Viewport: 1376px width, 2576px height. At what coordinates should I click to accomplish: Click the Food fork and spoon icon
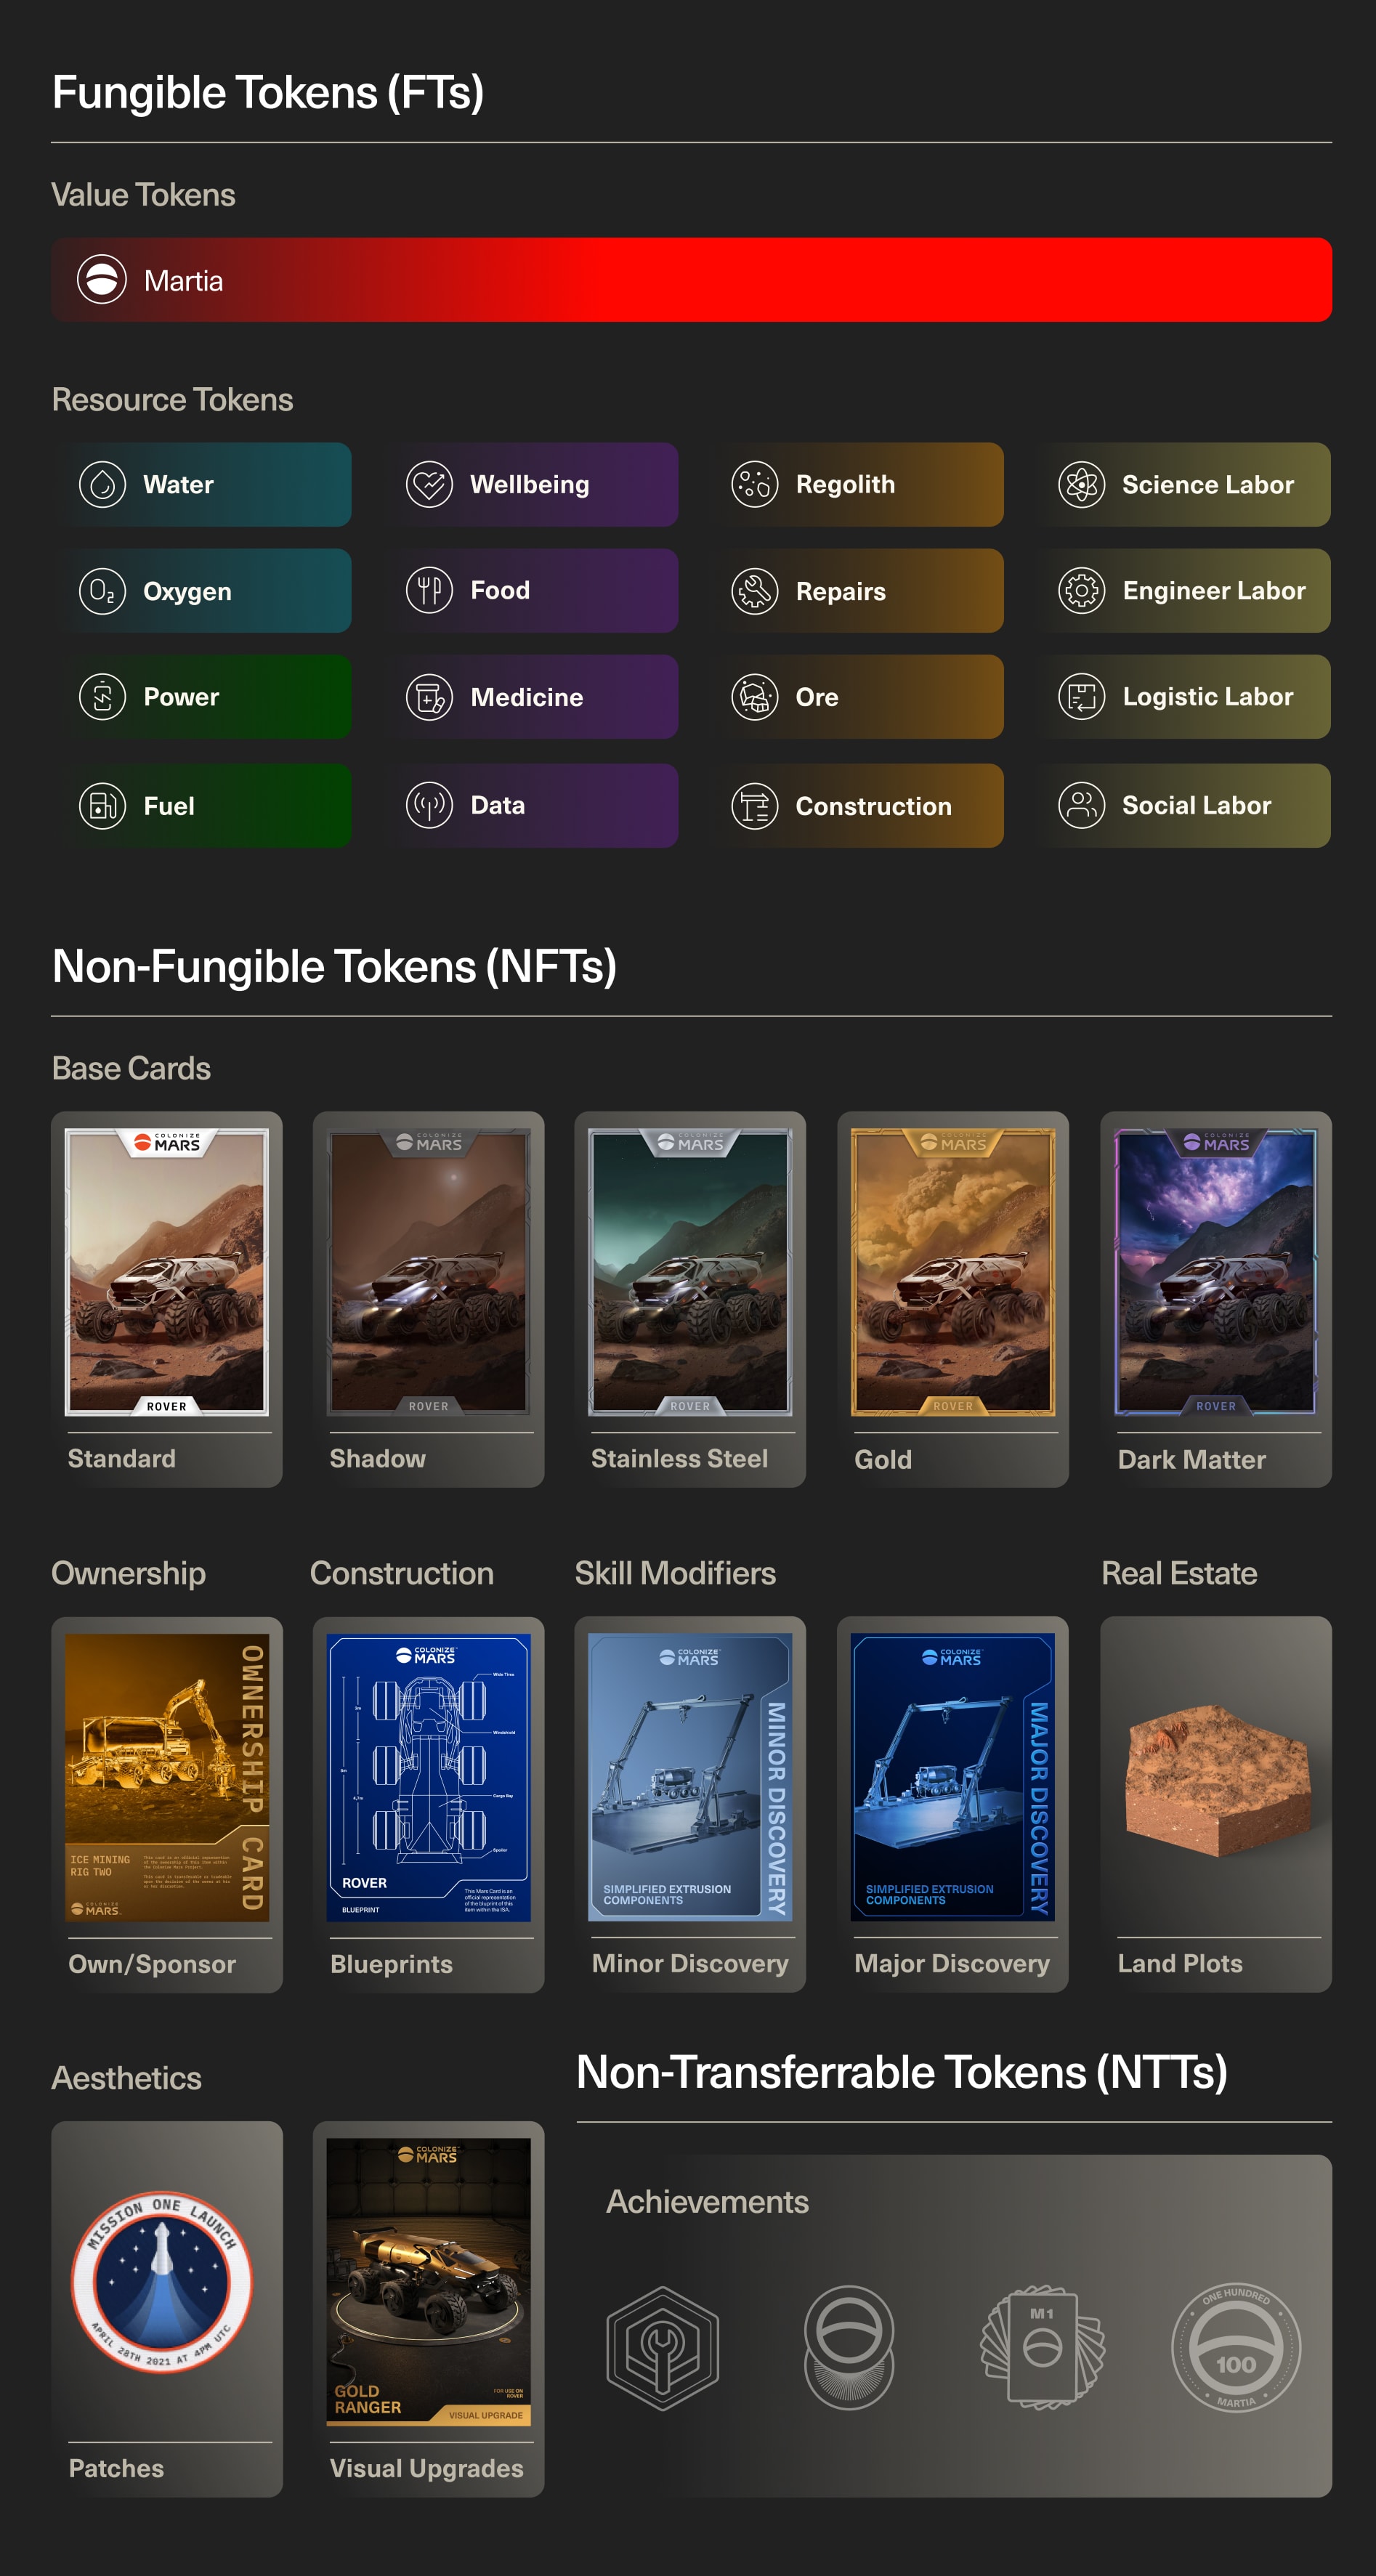429,591
